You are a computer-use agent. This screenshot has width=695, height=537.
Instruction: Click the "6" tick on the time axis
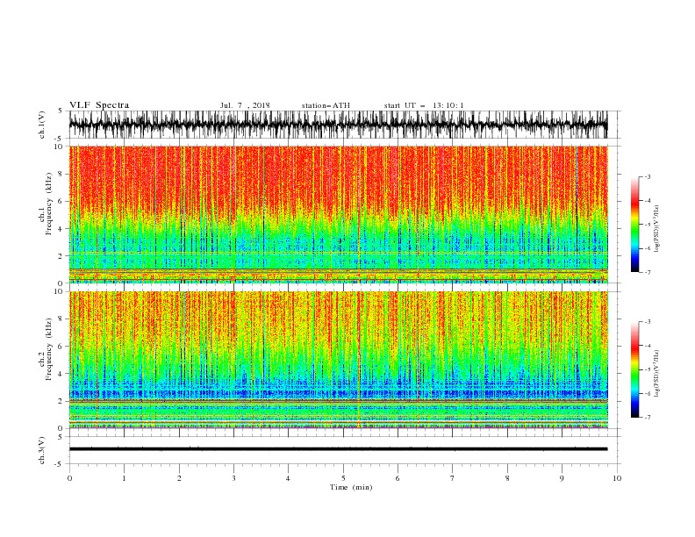pyautogui.click(x=398, y=478)
